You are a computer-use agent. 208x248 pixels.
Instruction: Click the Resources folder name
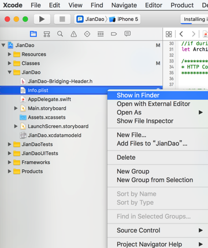(x=34, y=54)
